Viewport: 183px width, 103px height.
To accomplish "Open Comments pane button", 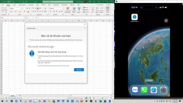I will point(100,5).
